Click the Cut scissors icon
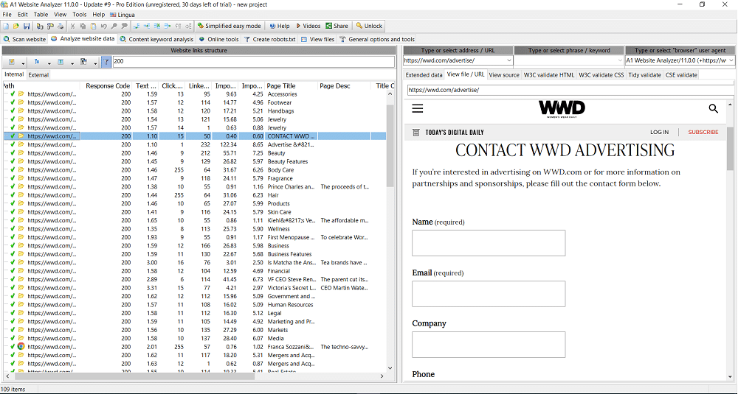Viewport: 738px width, 394px height. click(x=72, y=26)
